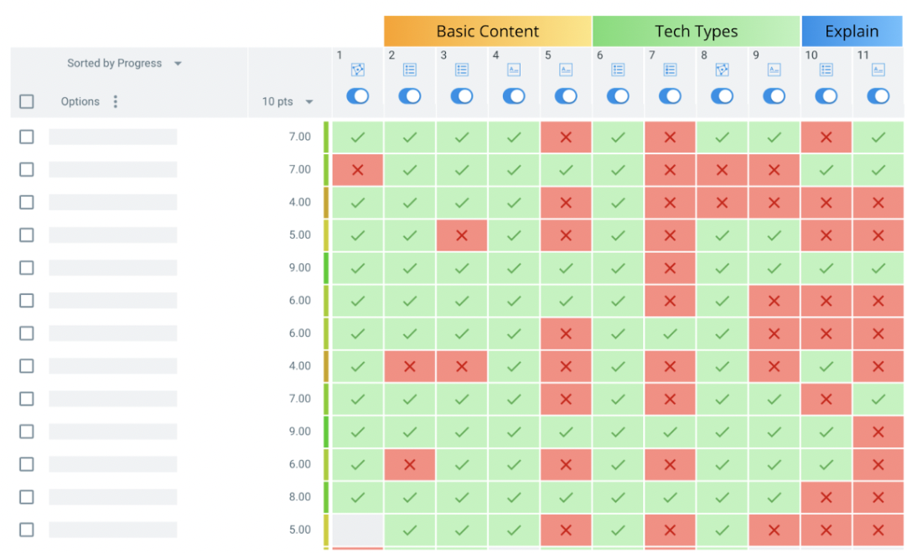This screenshot has height=553, width=907.
Task: Click question 9 text-response icon
Action: 774,70
